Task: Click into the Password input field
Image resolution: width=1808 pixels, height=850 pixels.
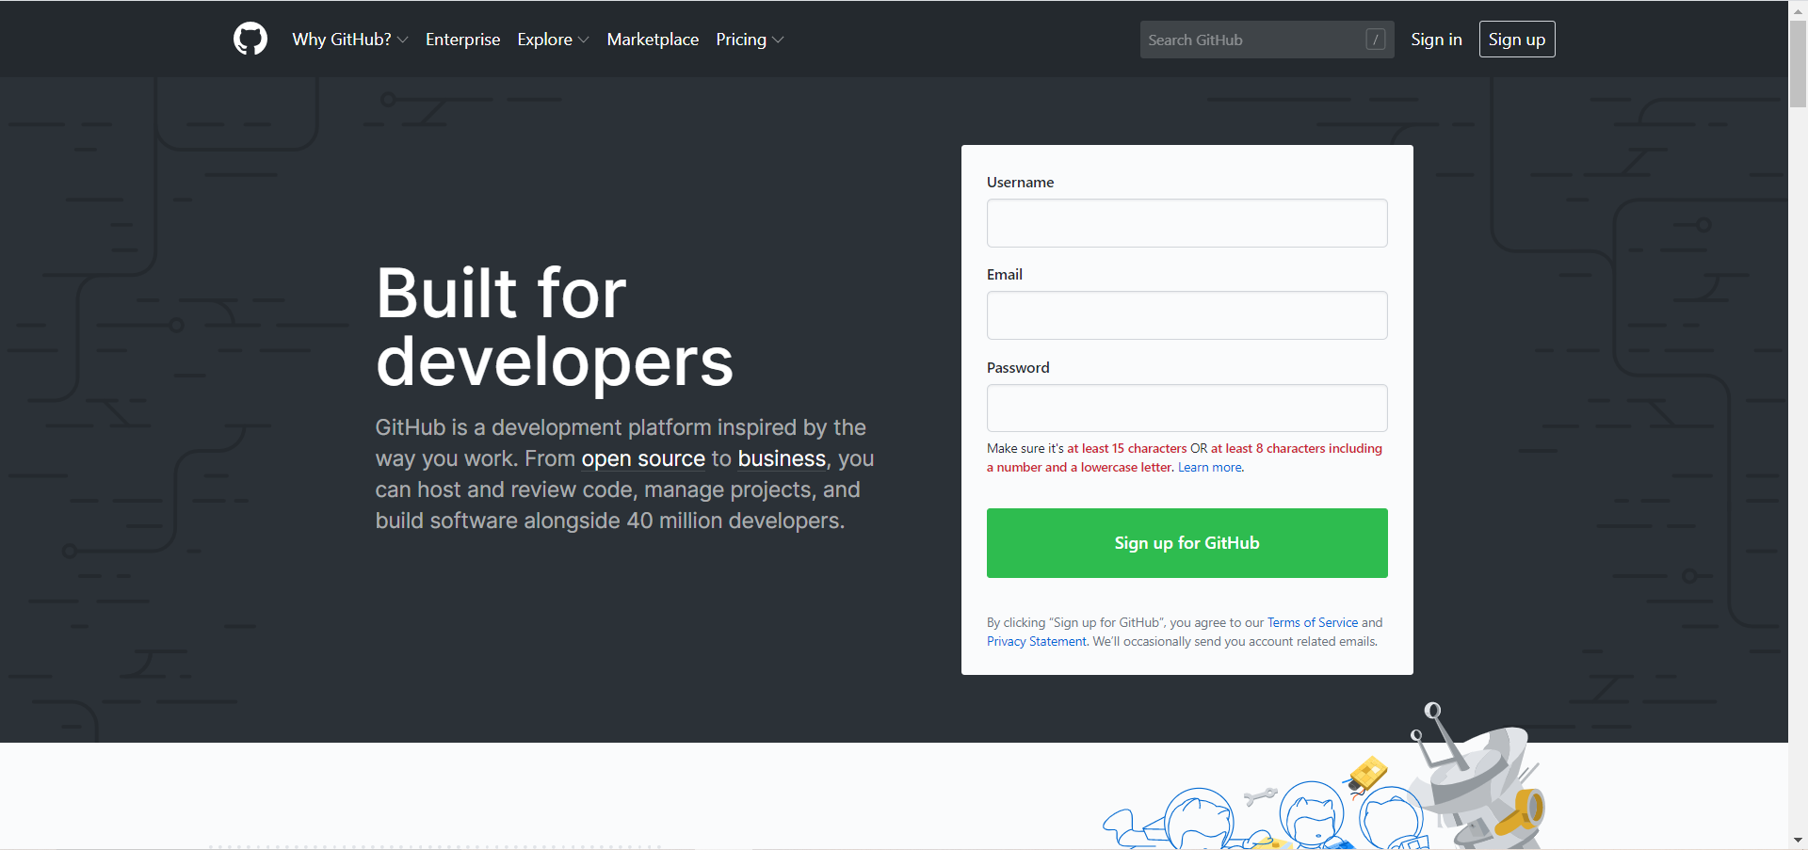Action: 1186,409
